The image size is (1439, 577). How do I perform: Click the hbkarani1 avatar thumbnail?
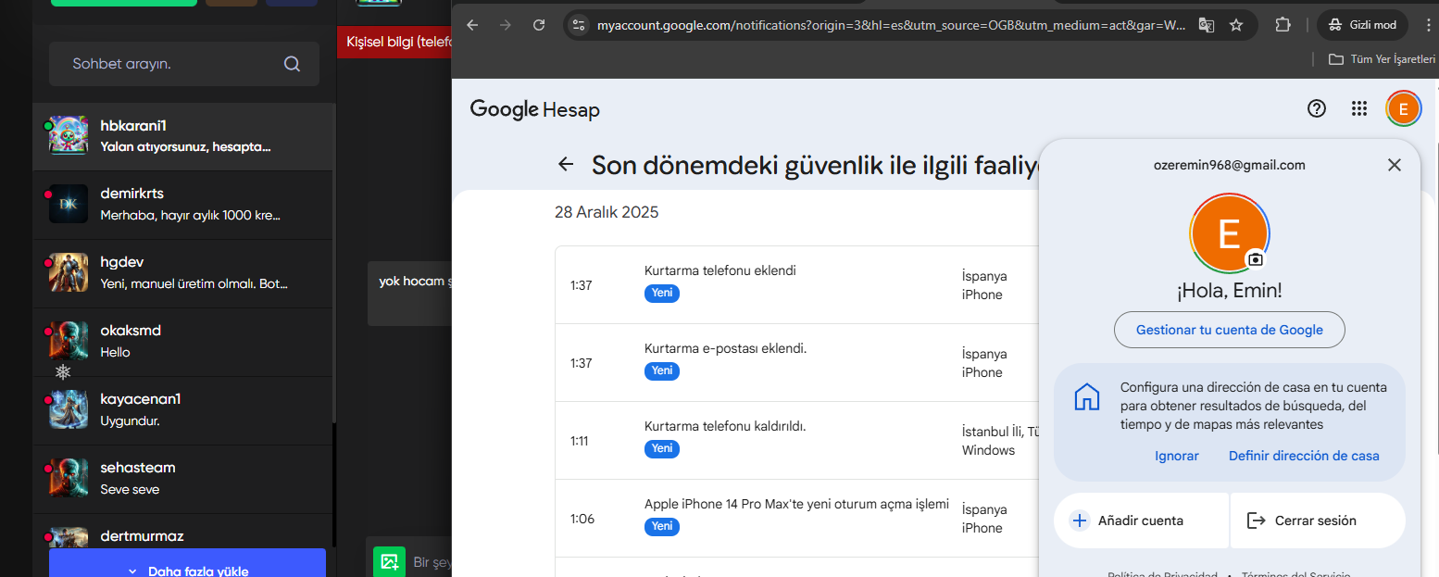(69, 136)
